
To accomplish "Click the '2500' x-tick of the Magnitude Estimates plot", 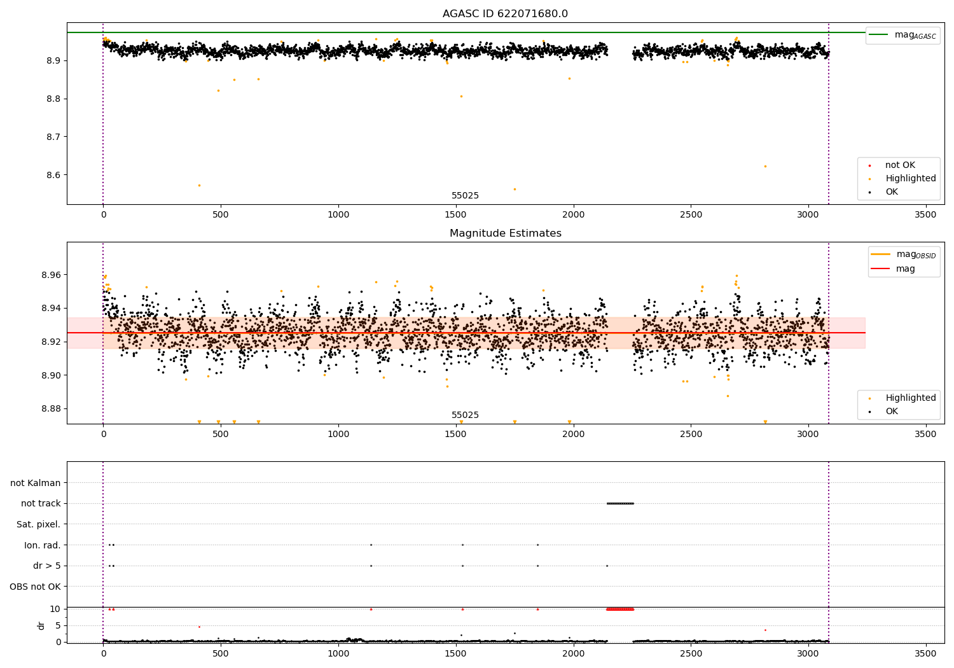I will pyautogui.click(x=691, y=434).
